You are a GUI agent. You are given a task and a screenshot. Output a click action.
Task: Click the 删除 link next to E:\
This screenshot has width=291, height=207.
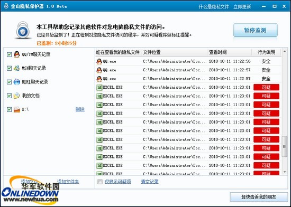pos(80,109)
